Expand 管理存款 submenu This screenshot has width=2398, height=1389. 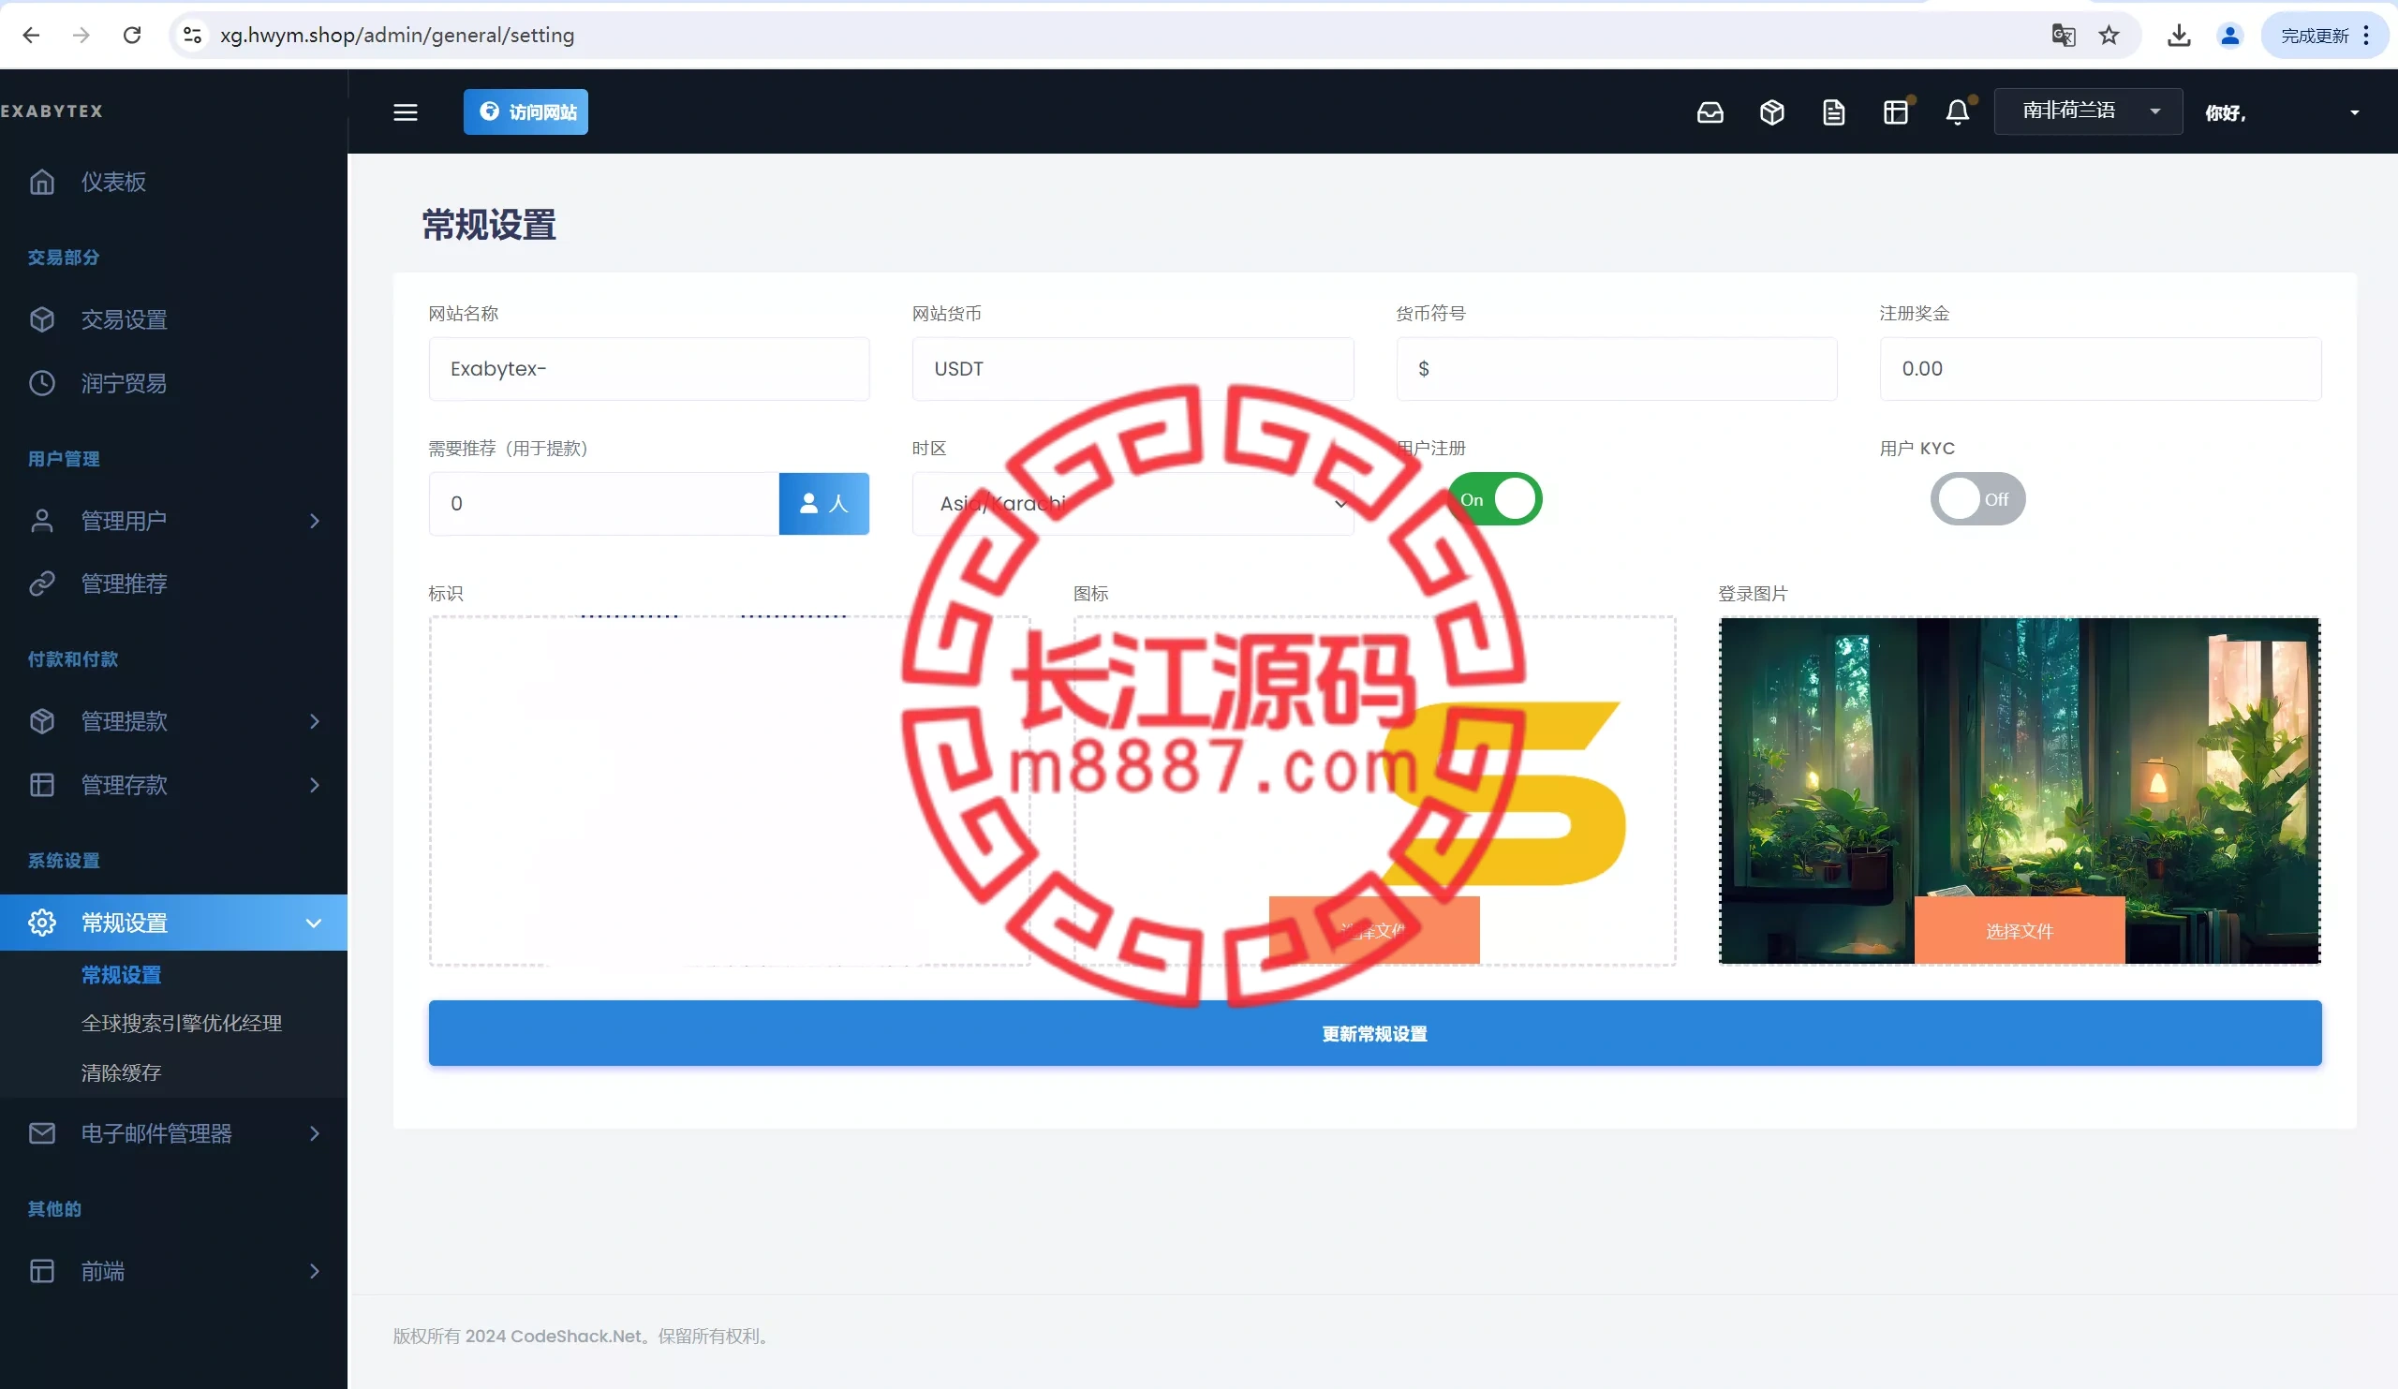pos(173,785)
